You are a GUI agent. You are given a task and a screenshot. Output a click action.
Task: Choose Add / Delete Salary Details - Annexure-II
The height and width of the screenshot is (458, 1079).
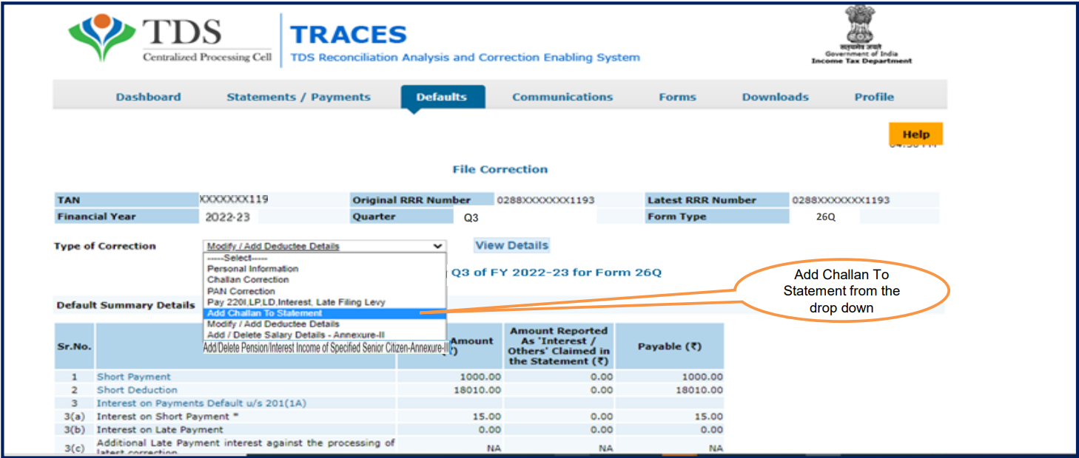pyautogui.click(x=324, y=335)
